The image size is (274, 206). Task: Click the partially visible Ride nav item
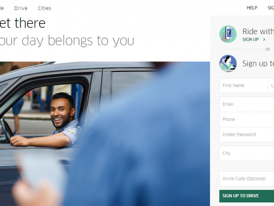pos(2,8)
